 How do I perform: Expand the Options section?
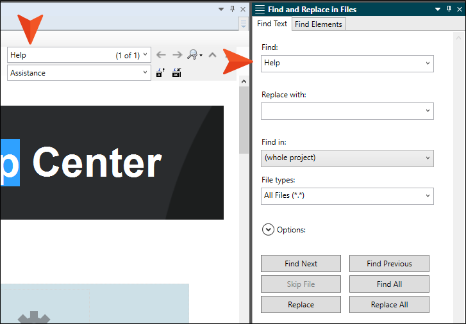pyautogui.click(x=268, y=230)
